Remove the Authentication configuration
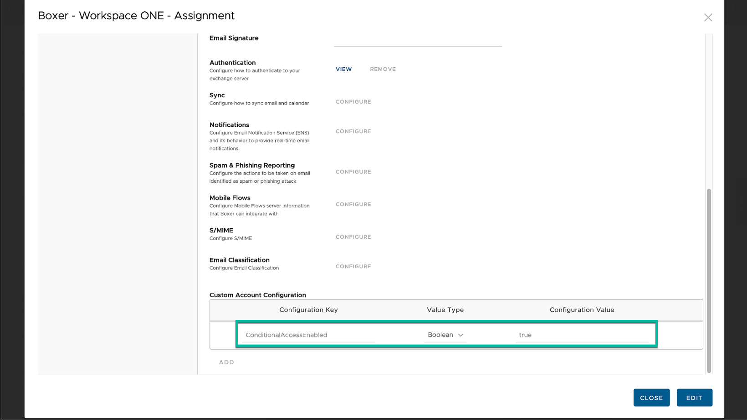Viewport: 747px width, 420px height. coord(383,69)
